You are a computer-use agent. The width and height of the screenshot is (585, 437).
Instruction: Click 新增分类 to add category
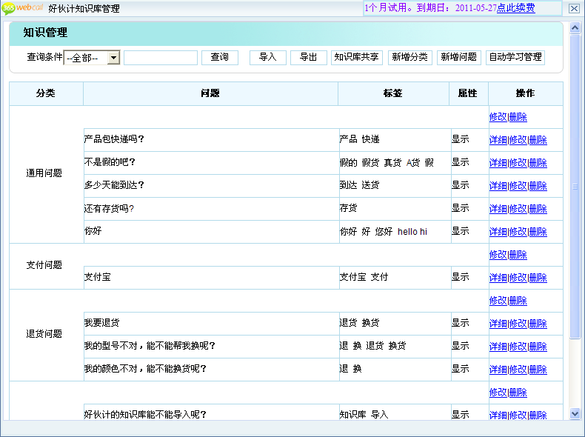coord(409,58)
